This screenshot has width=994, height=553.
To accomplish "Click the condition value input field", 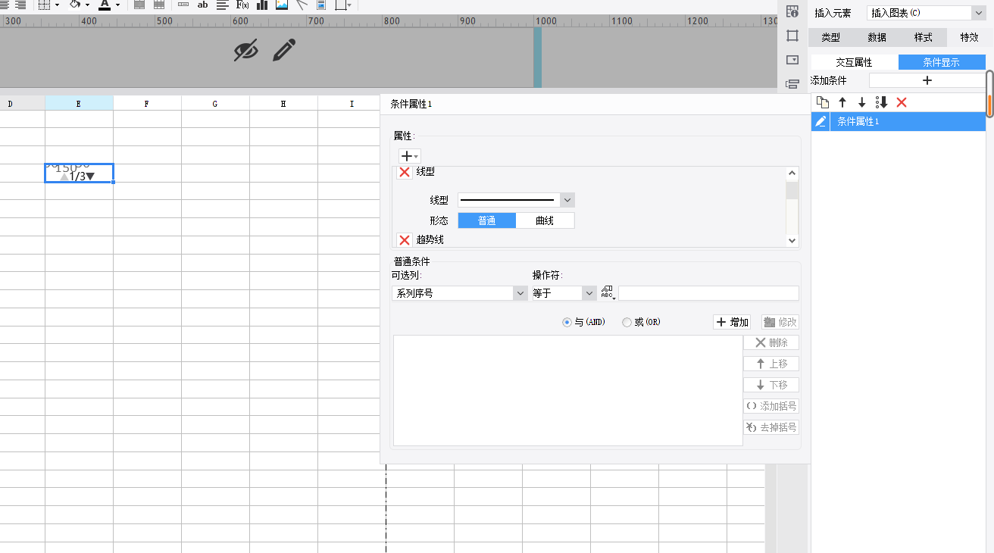I will (708, 293).
